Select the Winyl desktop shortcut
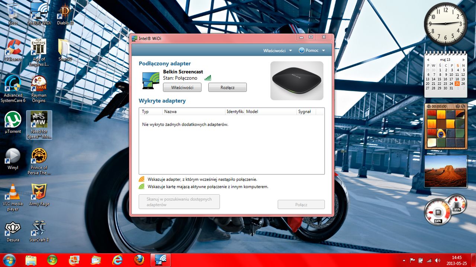This screenshot has height=267, width=476. (x=13, y=159)
